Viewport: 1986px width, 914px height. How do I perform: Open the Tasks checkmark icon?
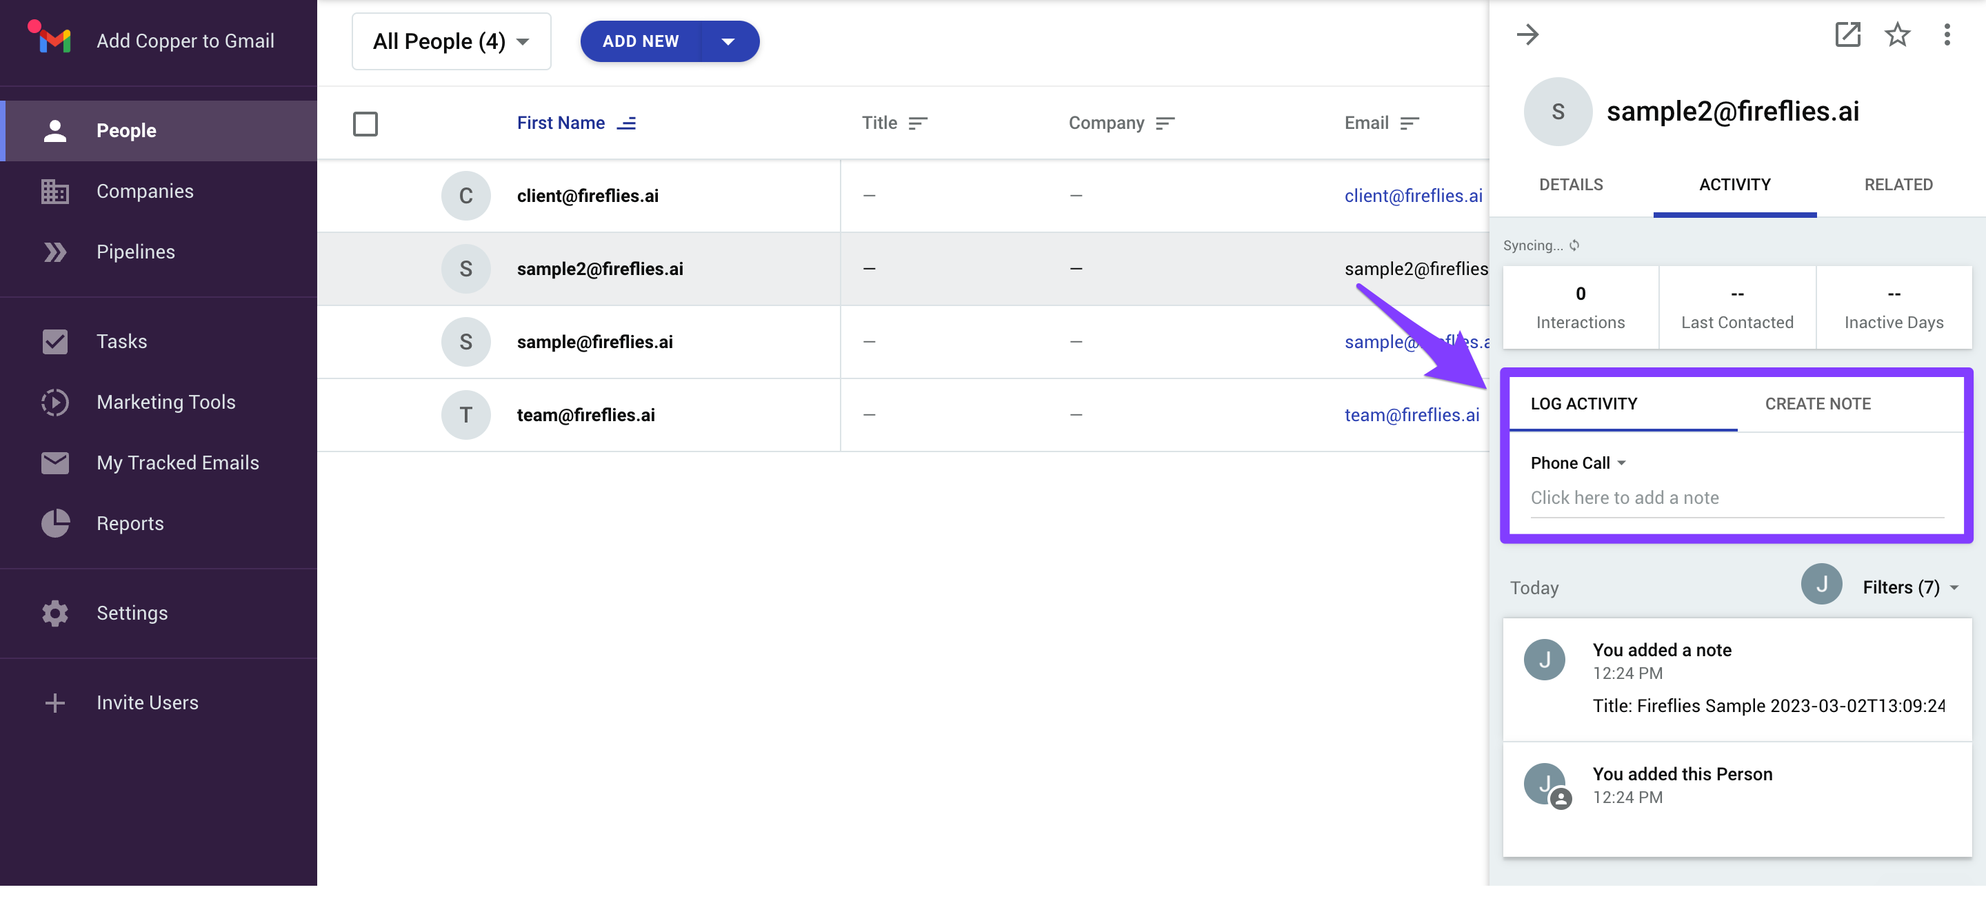54,341
